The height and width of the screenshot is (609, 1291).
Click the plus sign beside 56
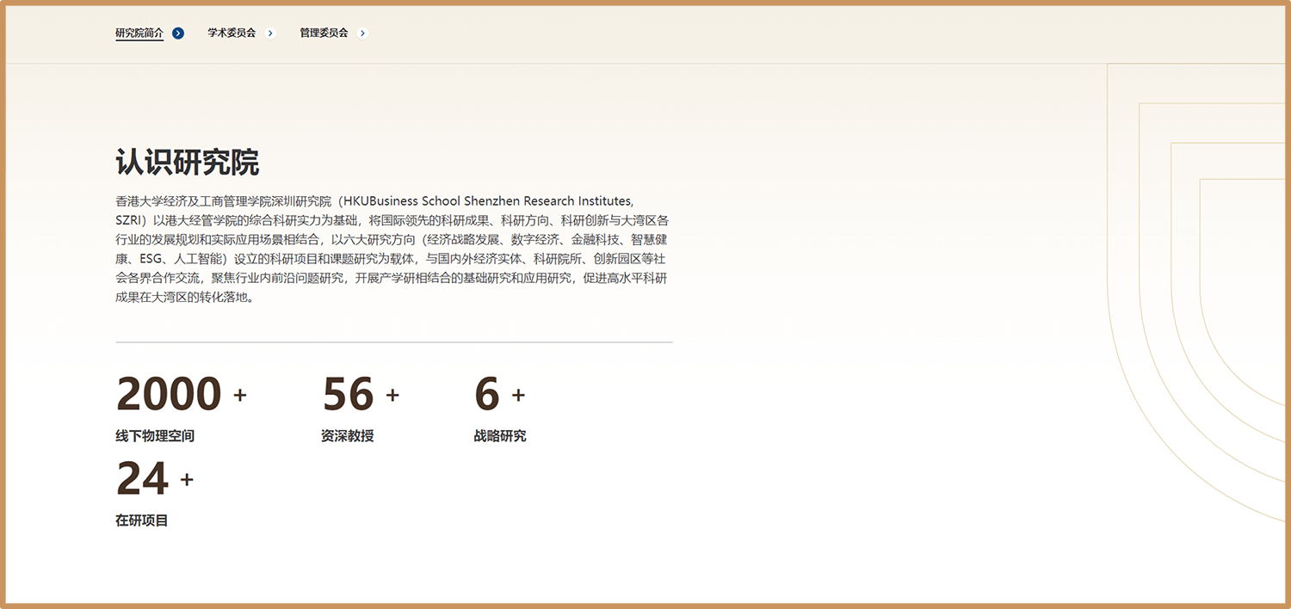(392, 395)
